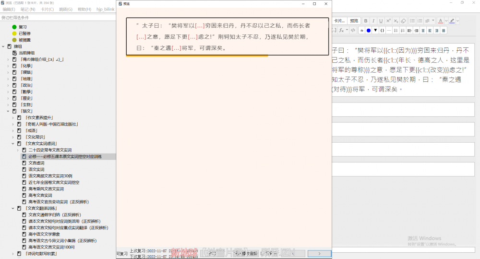Click the 预览 preview button
Screen dimensions: 480x259
(x=354, y=21)
